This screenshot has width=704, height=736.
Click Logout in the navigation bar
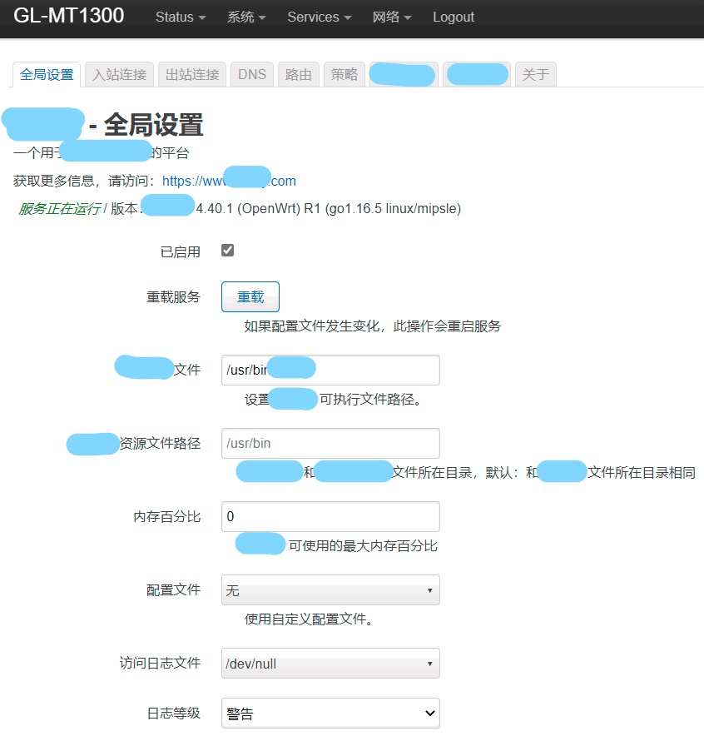(453, 17)
